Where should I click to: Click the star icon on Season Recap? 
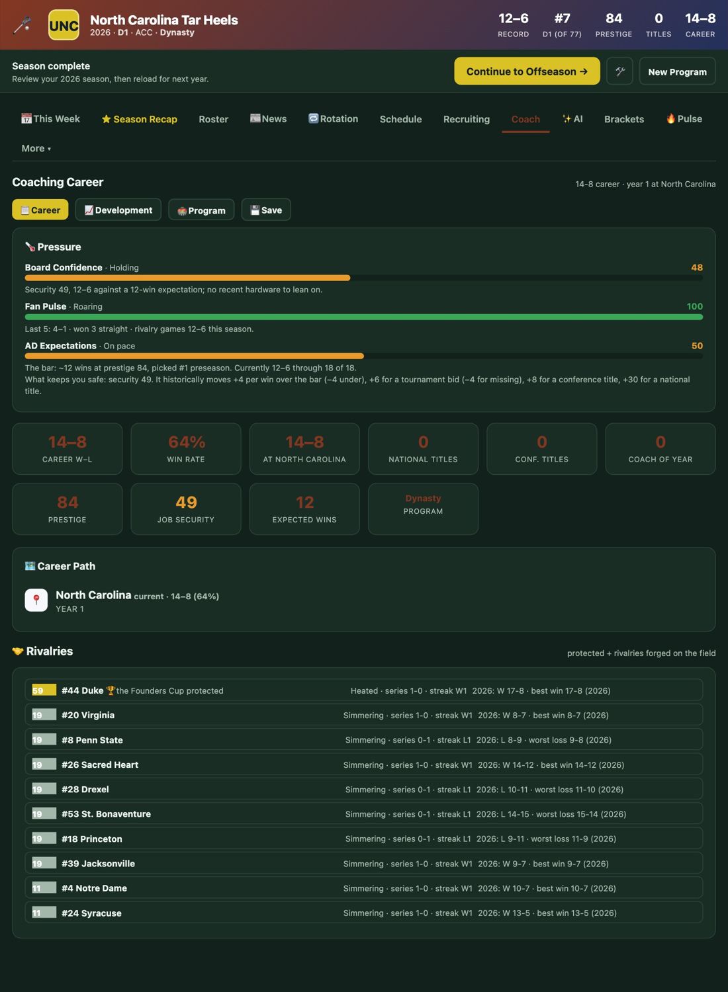click(x=106, y=119)
